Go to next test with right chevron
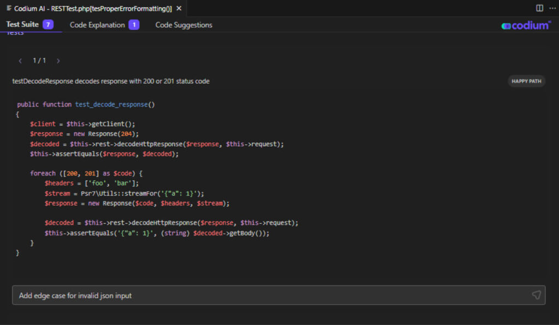559x325 pixels. pyautogui.click(x=58, y=61)
